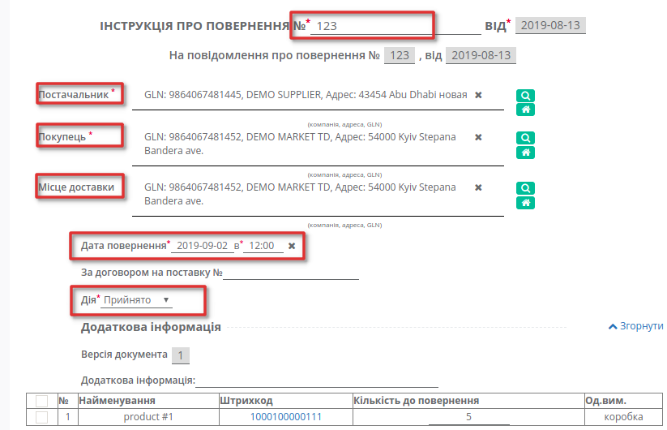Clear the Постачальник value with the X

tap(478, 95)
